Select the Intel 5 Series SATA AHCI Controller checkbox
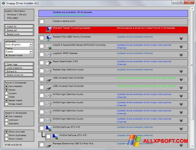Image resolution: width=196 pixels, height=150 pixels. coord(42,46)
